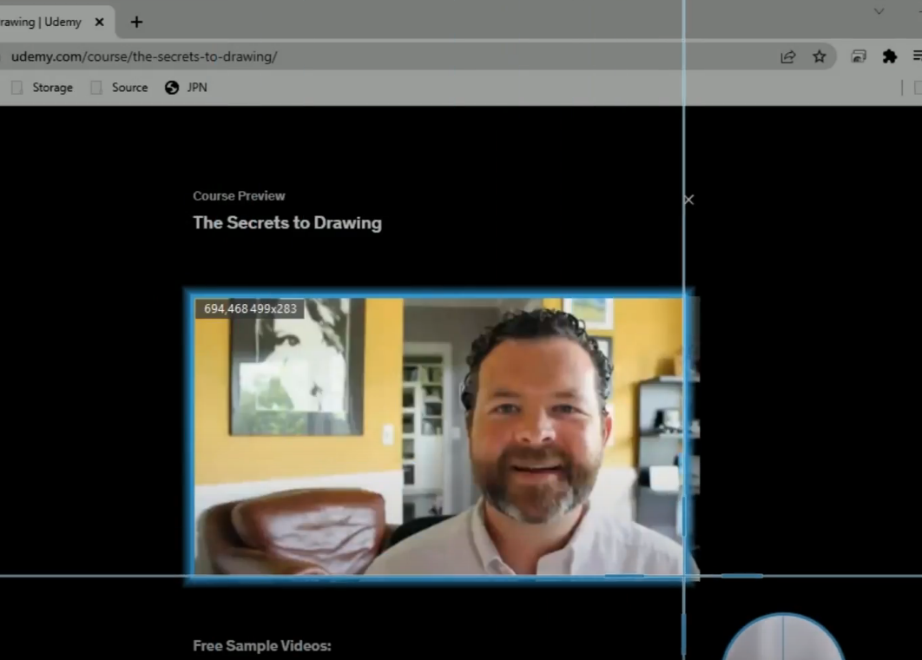The width and height of the screenshot is (922, 660).
Task: Open the Extensions puzzle-piece menu
Action: click(889, 56)
